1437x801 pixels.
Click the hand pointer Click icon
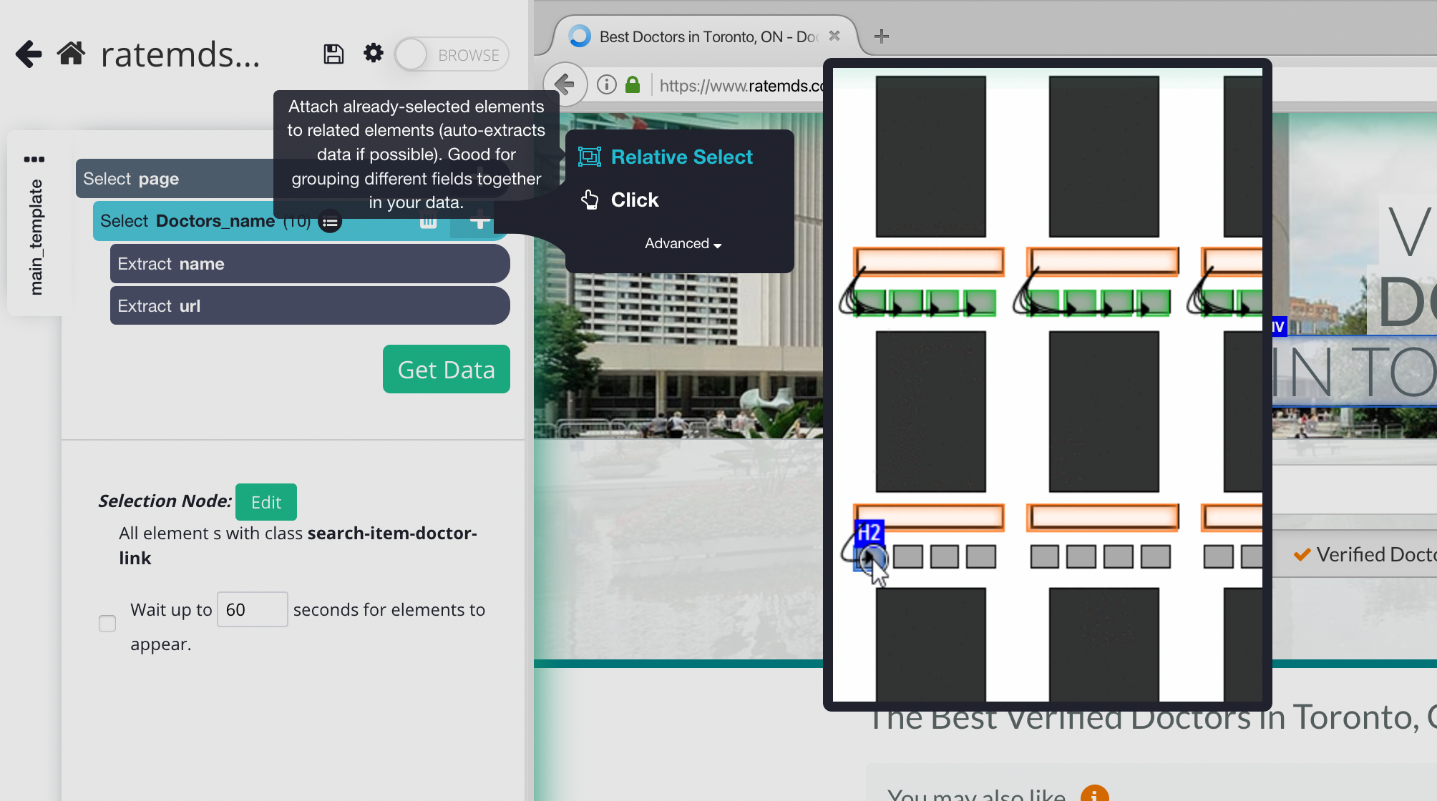[590, 200]
